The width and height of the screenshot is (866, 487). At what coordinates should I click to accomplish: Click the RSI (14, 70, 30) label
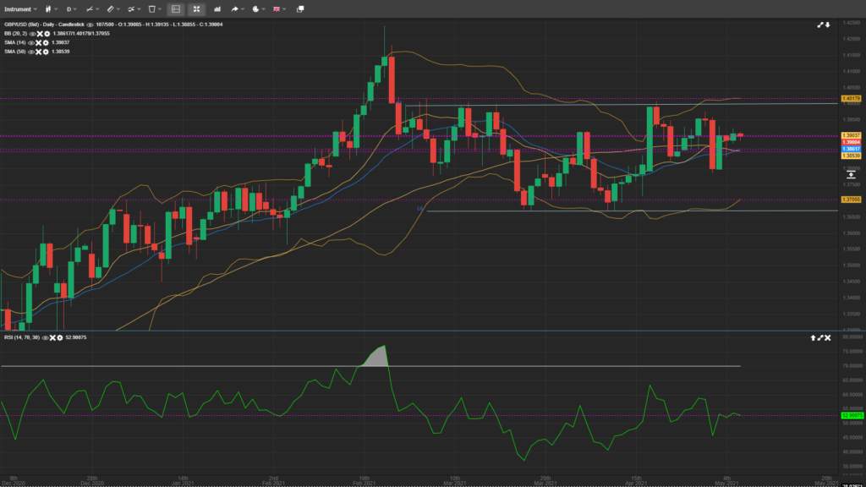pyautogui.click(x=22, y=337)
